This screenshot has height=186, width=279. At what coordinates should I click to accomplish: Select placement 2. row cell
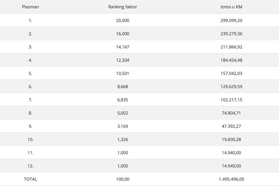tap(30, 34)
